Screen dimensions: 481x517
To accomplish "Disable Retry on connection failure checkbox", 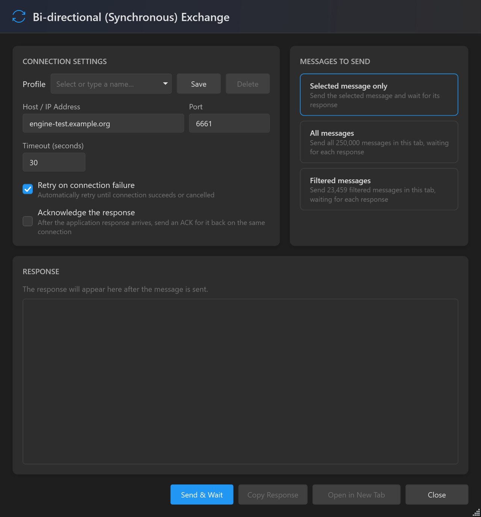I will click(28, 189).
